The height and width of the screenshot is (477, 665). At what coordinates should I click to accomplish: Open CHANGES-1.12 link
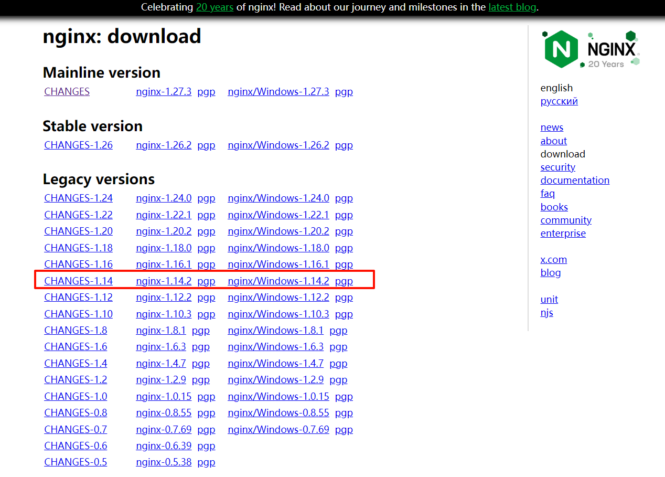pos(79,297)
